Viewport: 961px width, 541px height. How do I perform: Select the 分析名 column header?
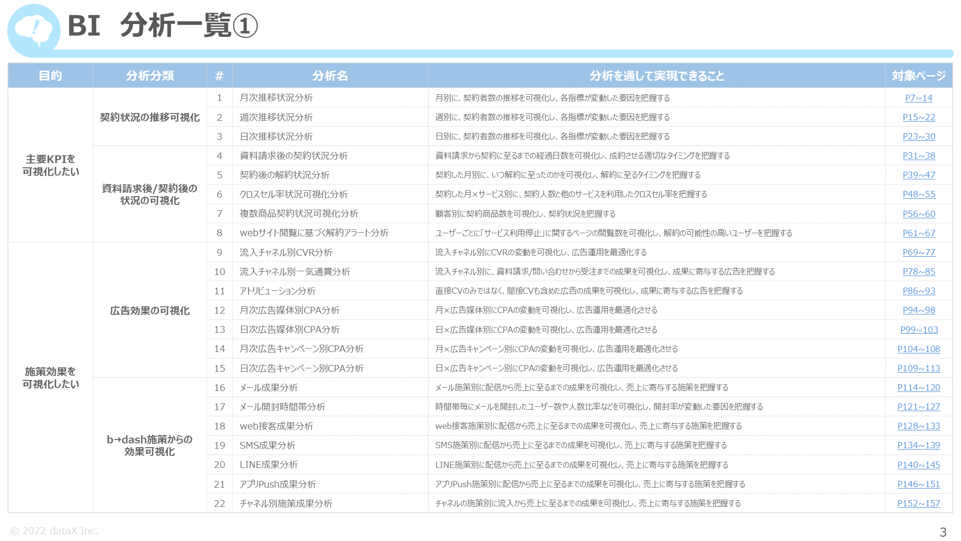[x=330, y=75]
